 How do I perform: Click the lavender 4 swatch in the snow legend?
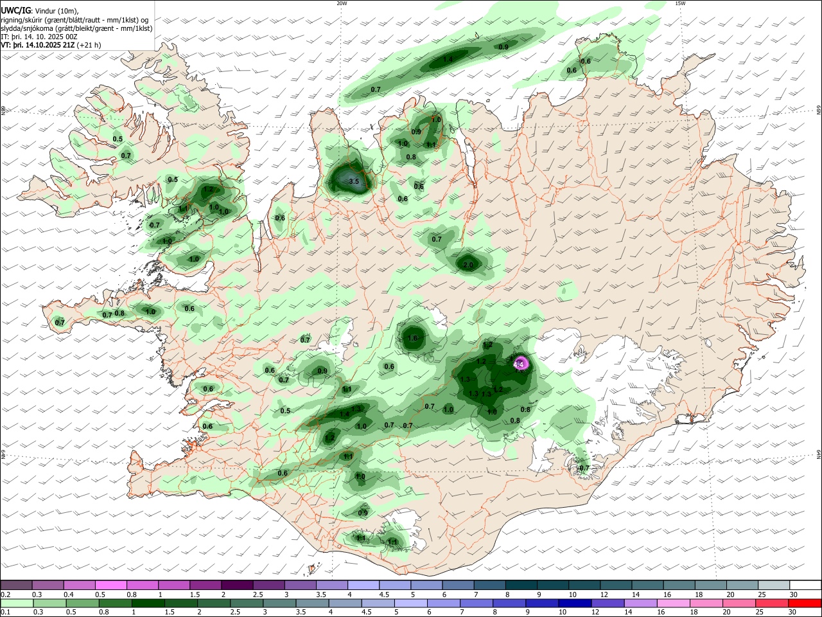point(362,585)
